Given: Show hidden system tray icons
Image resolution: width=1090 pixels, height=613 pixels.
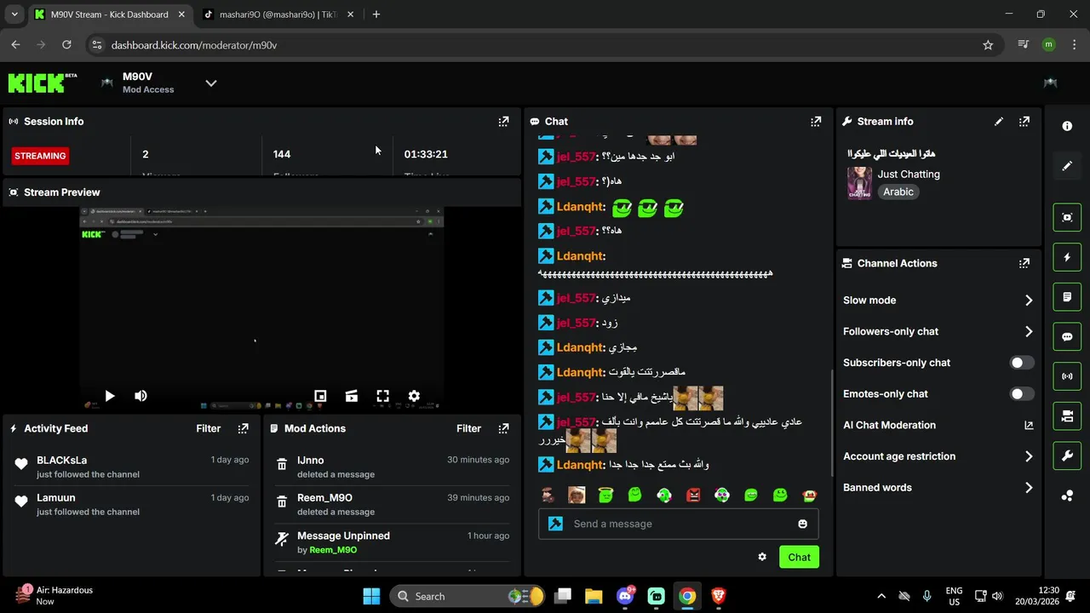Looking at the screenshot, I should 881,596.
